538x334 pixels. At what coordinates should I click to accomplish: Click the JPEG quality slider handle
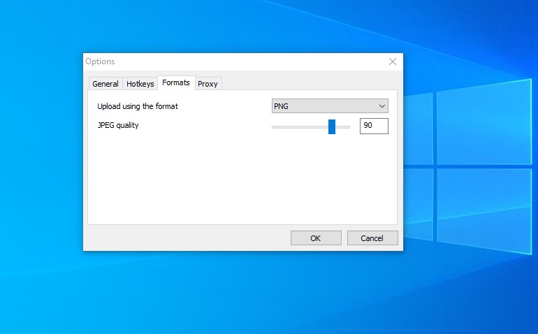(x=332, y=126)
